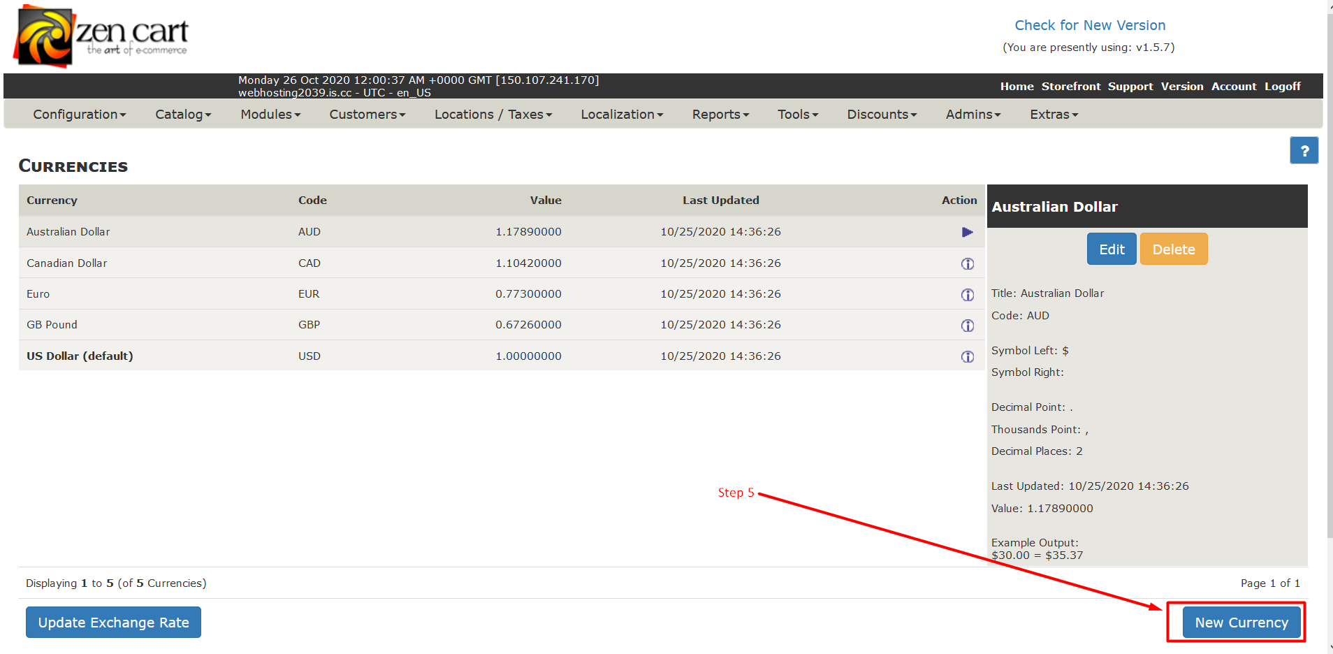
Task: Open the Localization dropdown
Action: click(x=622, y=114)
